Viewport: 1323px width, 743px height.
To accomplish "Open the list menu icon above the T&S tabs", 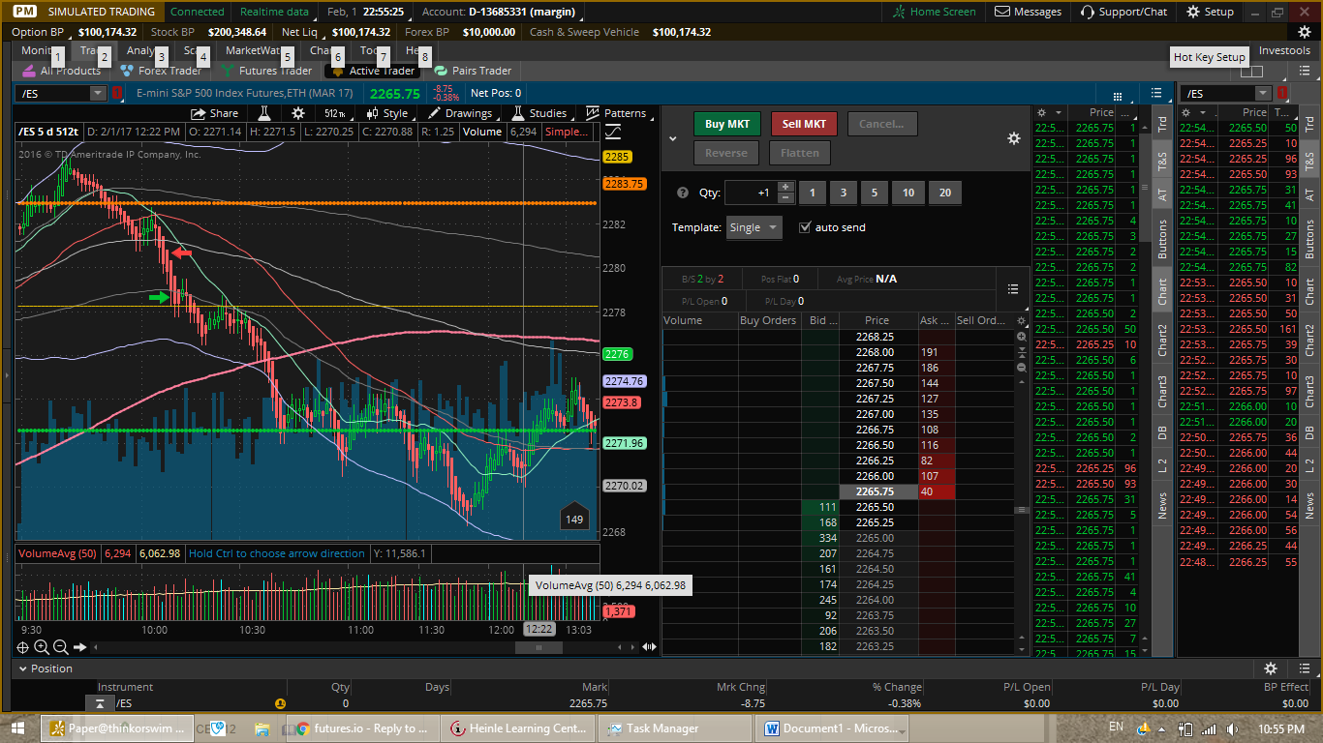I will [1155, 93].
